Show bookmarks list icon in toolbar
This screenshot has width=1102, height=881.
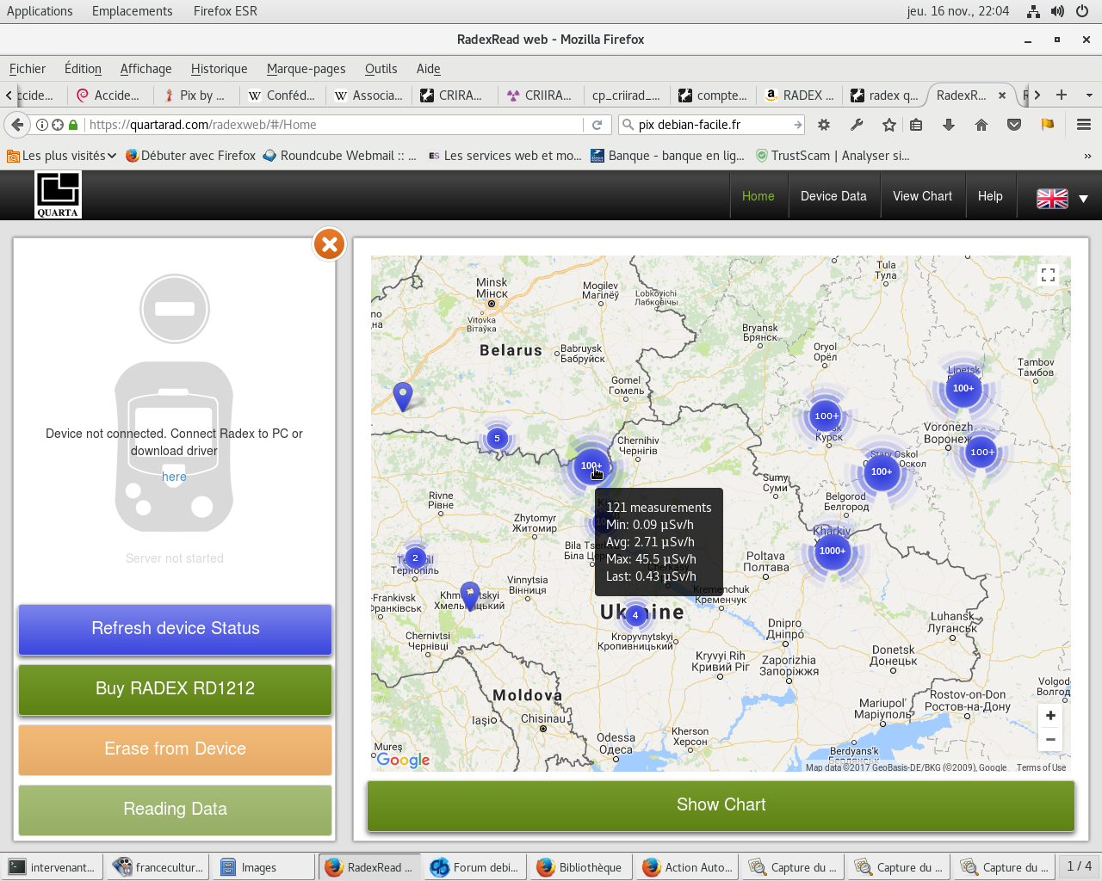[x=916, y=125]
